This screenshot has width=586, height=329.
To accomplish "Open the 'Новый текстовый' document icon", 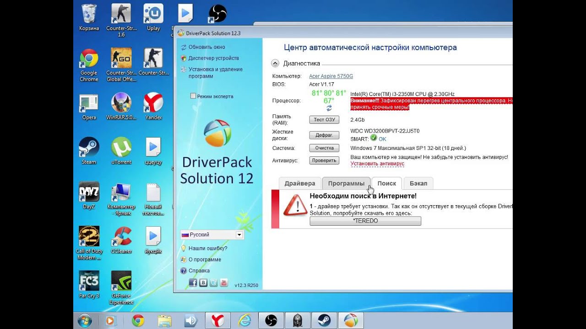I will click(153, 199).
